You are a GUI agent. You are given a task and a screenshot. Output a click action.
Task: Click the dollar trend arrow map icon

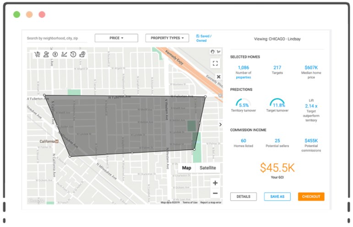[64, 54]
